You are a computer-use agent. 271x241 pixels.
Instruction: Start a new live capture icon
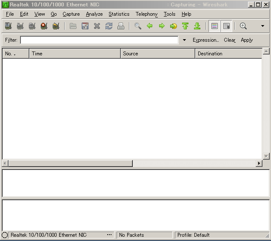(32, 26)
